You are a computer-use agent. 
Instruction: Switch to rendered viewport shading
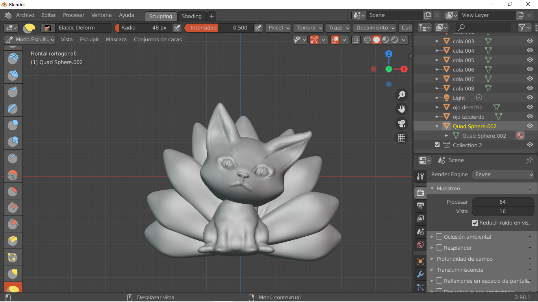click(x=394, y=40)
